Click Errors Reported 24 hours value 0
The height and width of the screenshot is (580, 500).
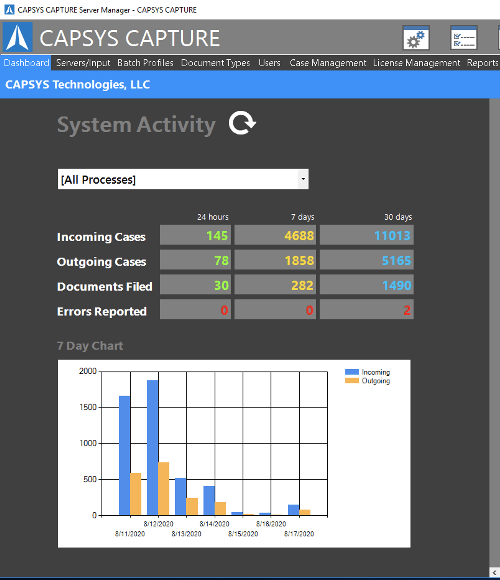pyautogui.click(x=195, y=310)
